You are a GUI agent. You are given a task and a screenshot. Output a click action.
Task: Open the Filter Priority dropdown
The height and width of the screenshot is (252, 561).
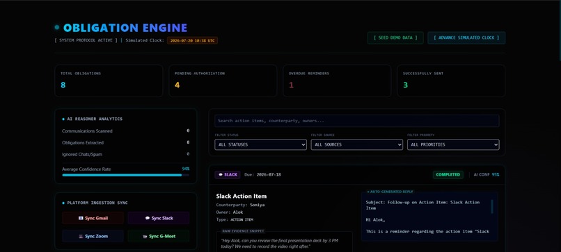(453, 144)
